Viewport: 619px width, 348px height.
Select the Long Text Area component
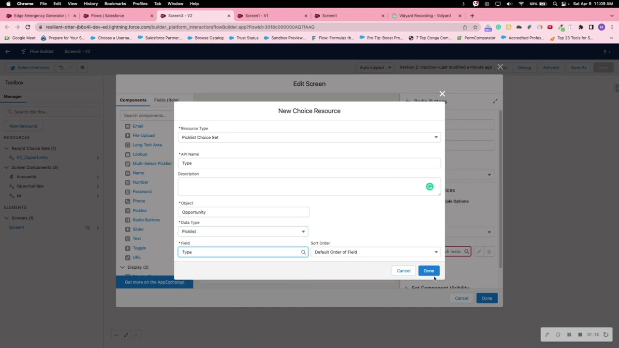pos(147,145)
